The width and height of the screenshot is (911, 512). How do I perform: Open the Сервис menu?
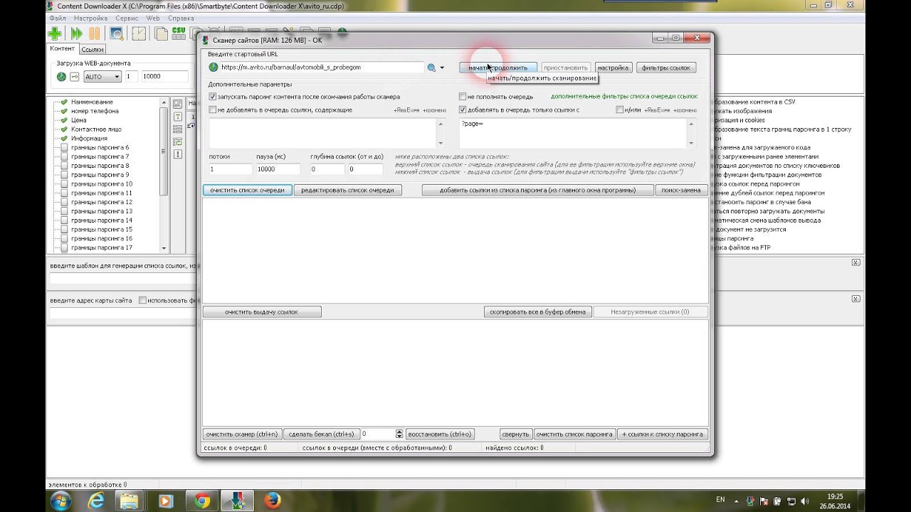coord(127,18)
